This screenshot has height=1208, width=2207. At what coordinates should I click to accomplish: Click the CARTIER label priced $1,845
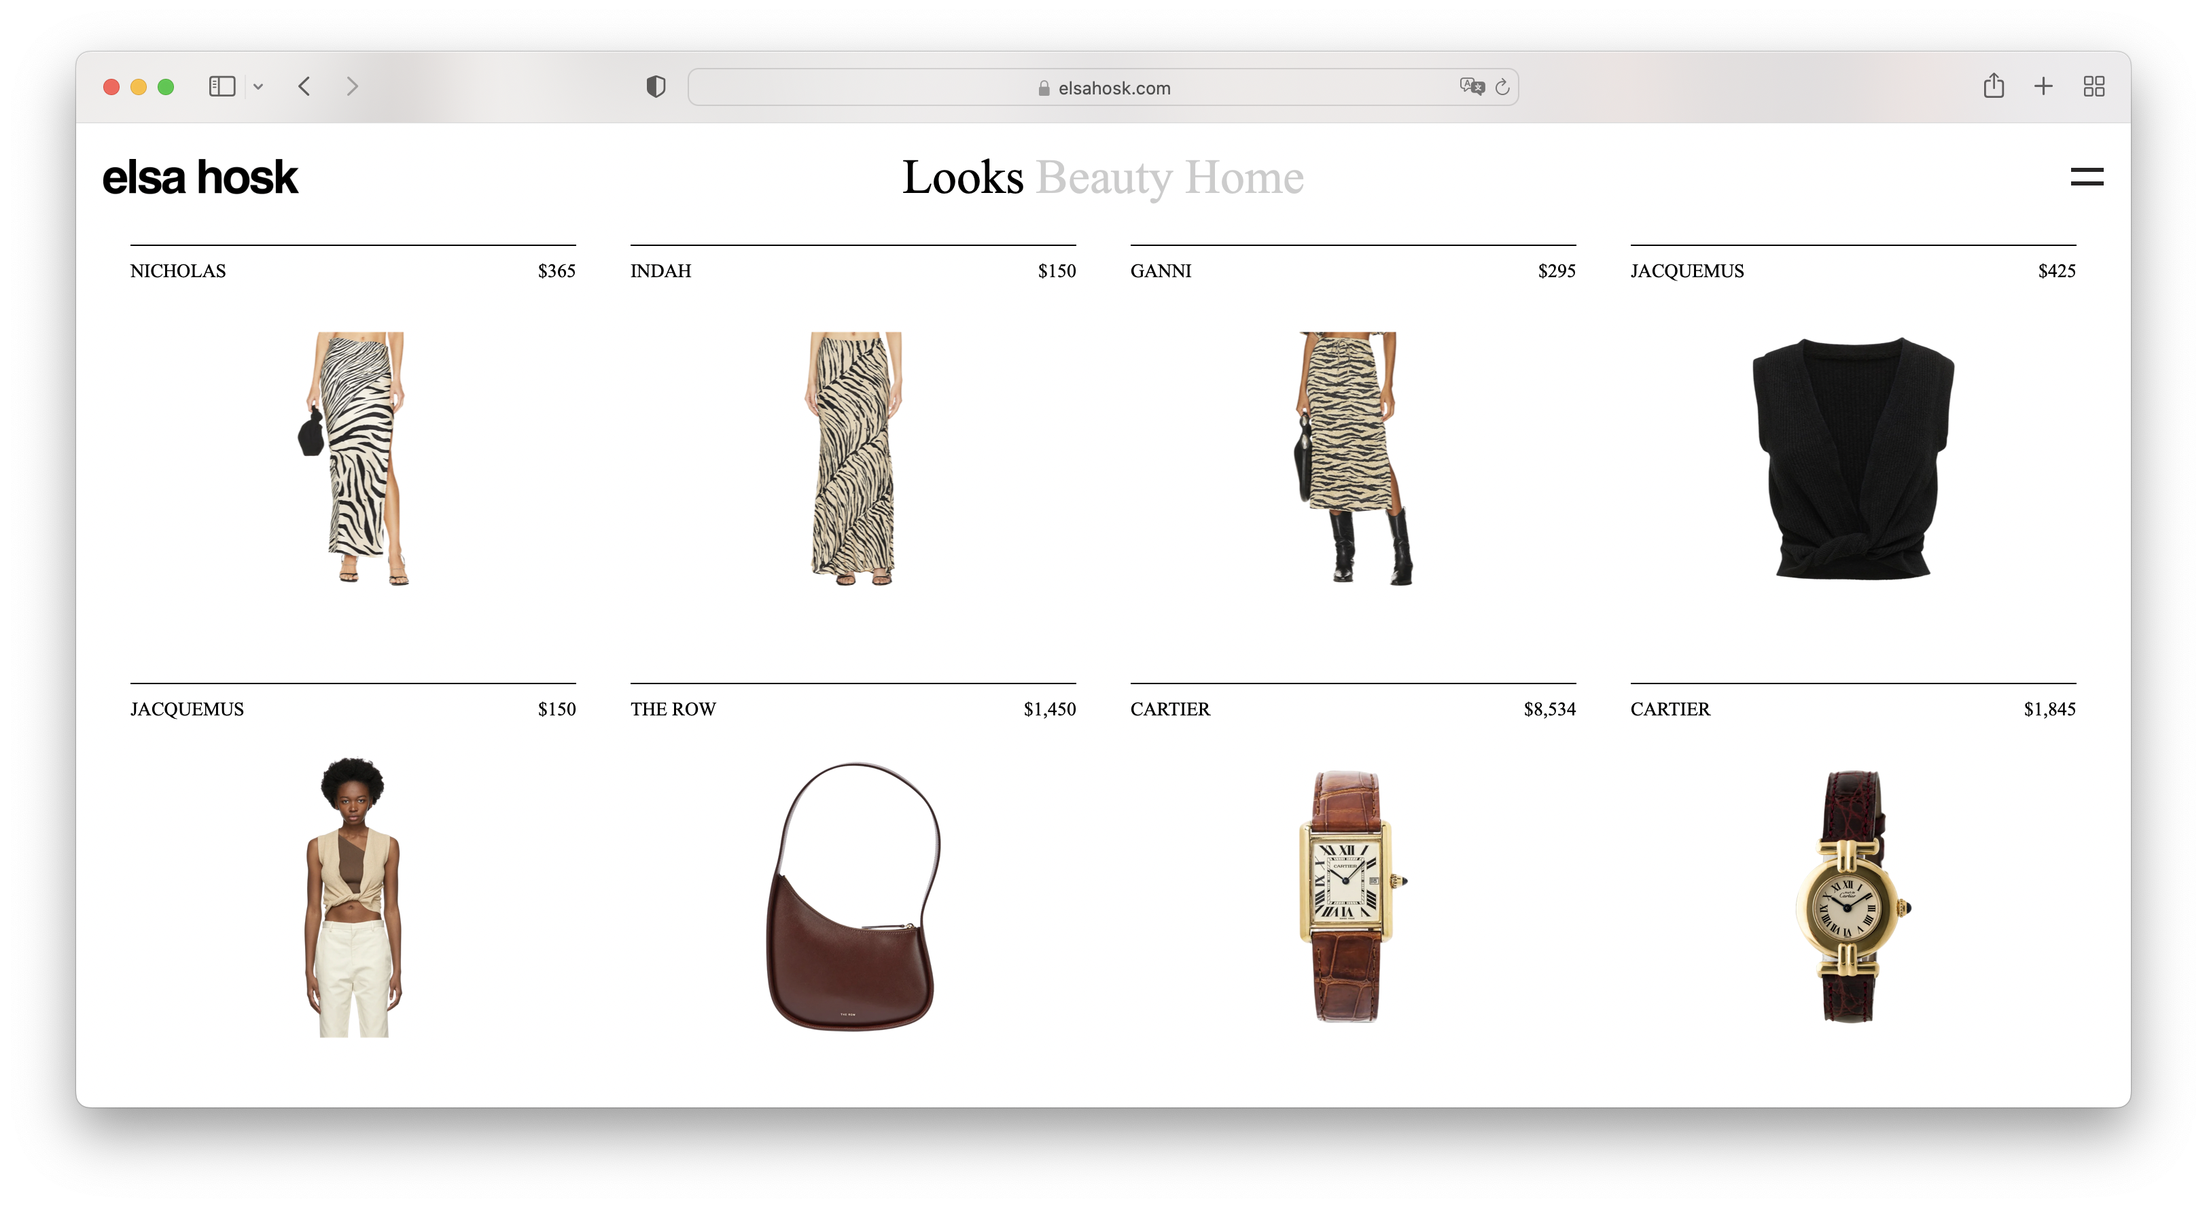click(1670, 709)
